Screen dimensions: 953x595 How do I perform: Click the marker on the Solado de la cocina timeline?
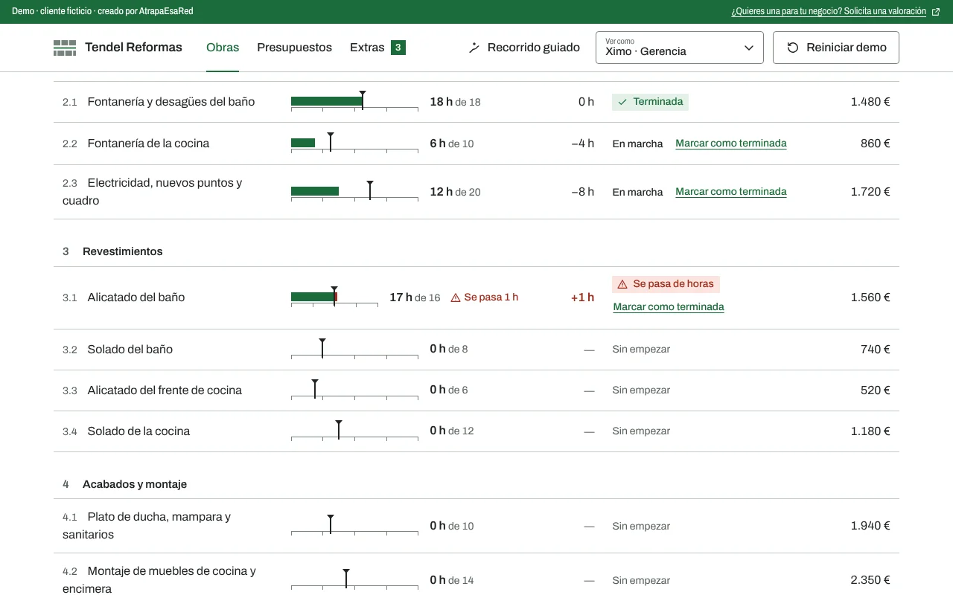[x=339, y=429]
